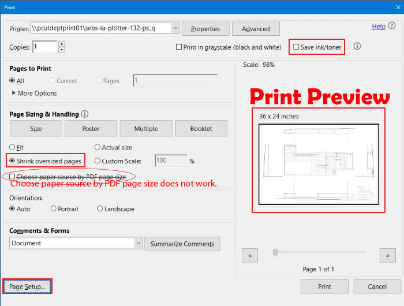
Task: Go to the previous page with the left arrow
Action: pyautogui.click(x=250, y=255)
